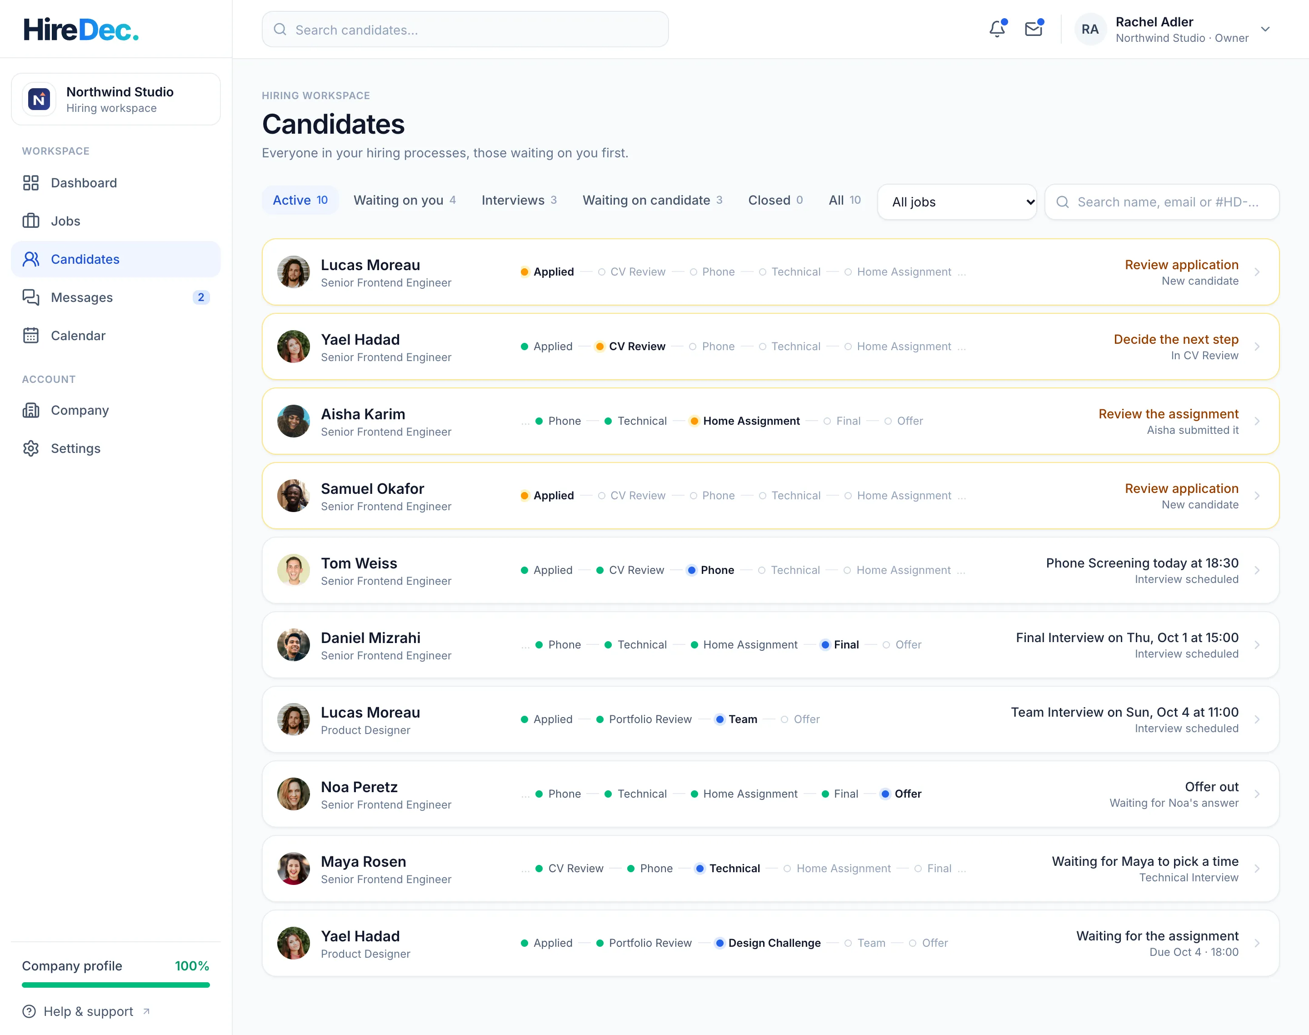
Task: Open Samuel Okafor's row chevron
Action: [x=1257, y=496]
